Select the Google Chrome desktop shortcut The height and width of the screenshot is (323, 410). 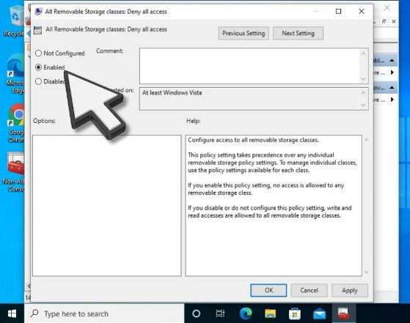coord(15,123)
